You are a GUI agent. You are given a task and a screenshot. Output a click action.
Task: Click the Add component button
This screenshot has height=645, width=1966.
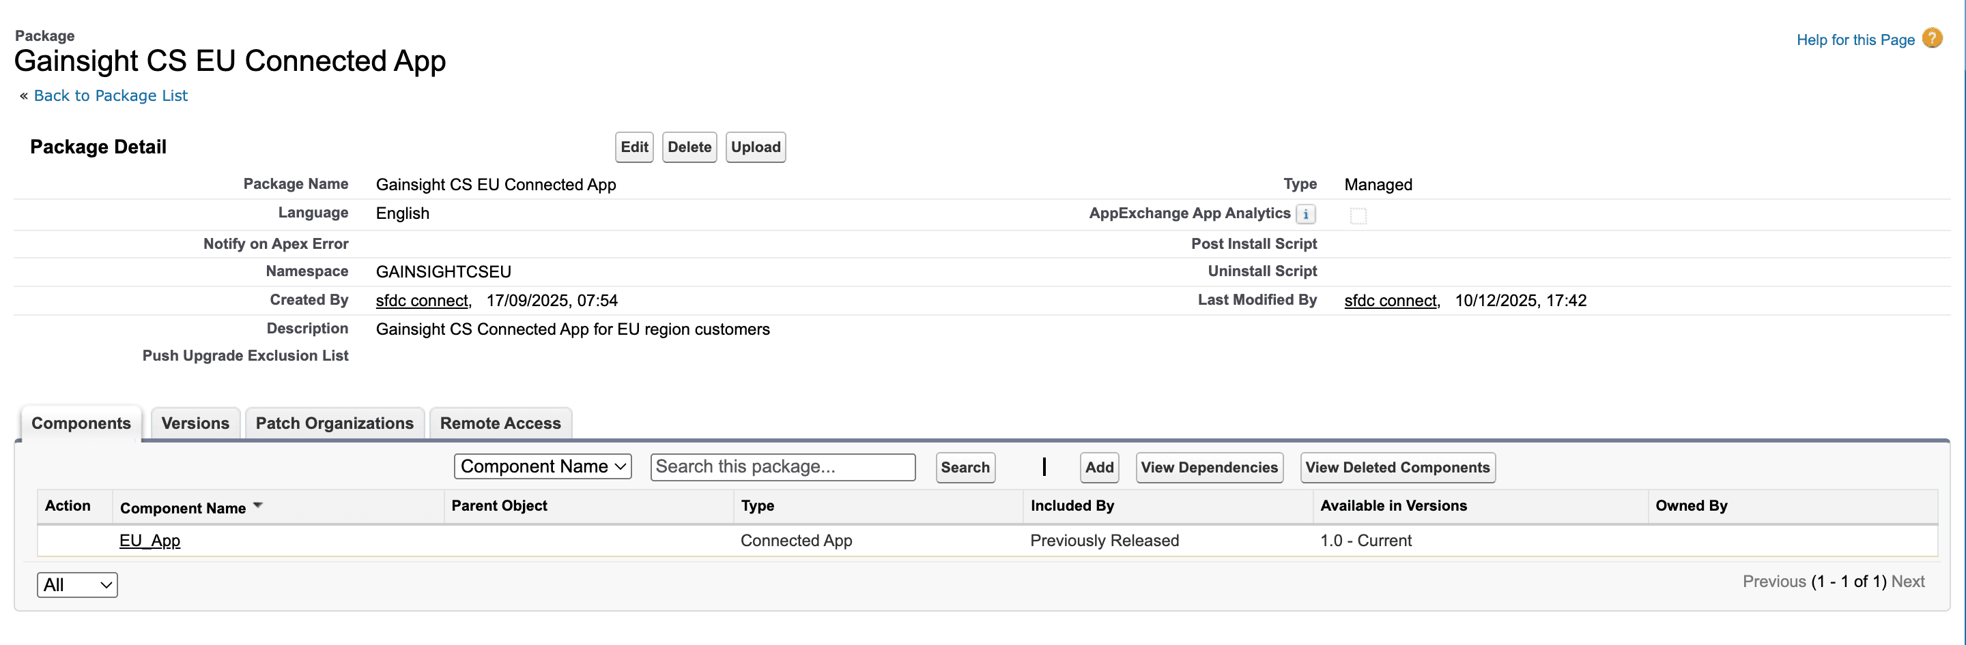[1099, 467]
